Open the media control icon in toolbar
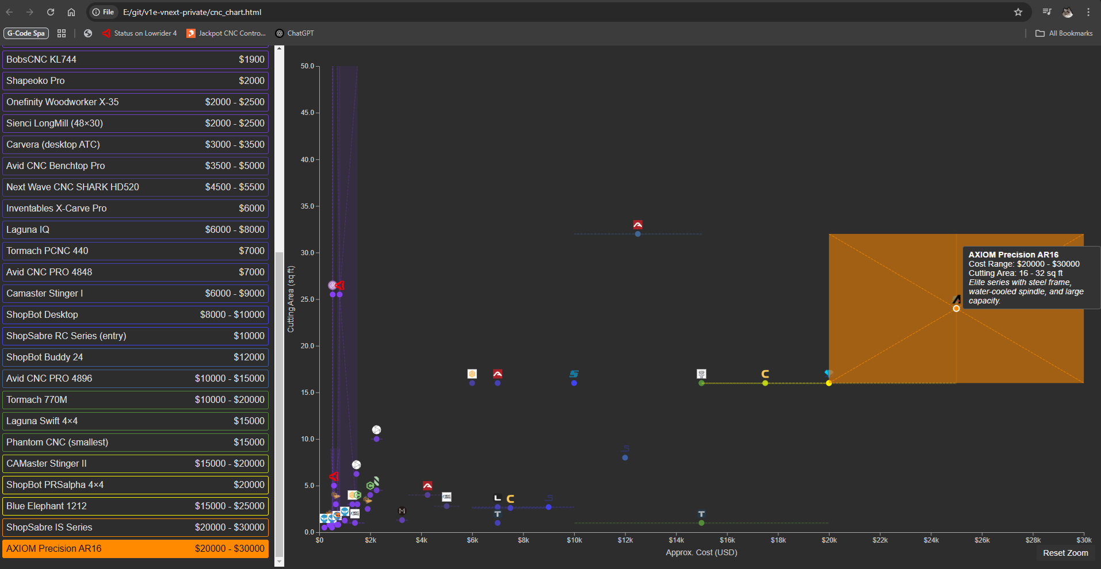 1047,12
